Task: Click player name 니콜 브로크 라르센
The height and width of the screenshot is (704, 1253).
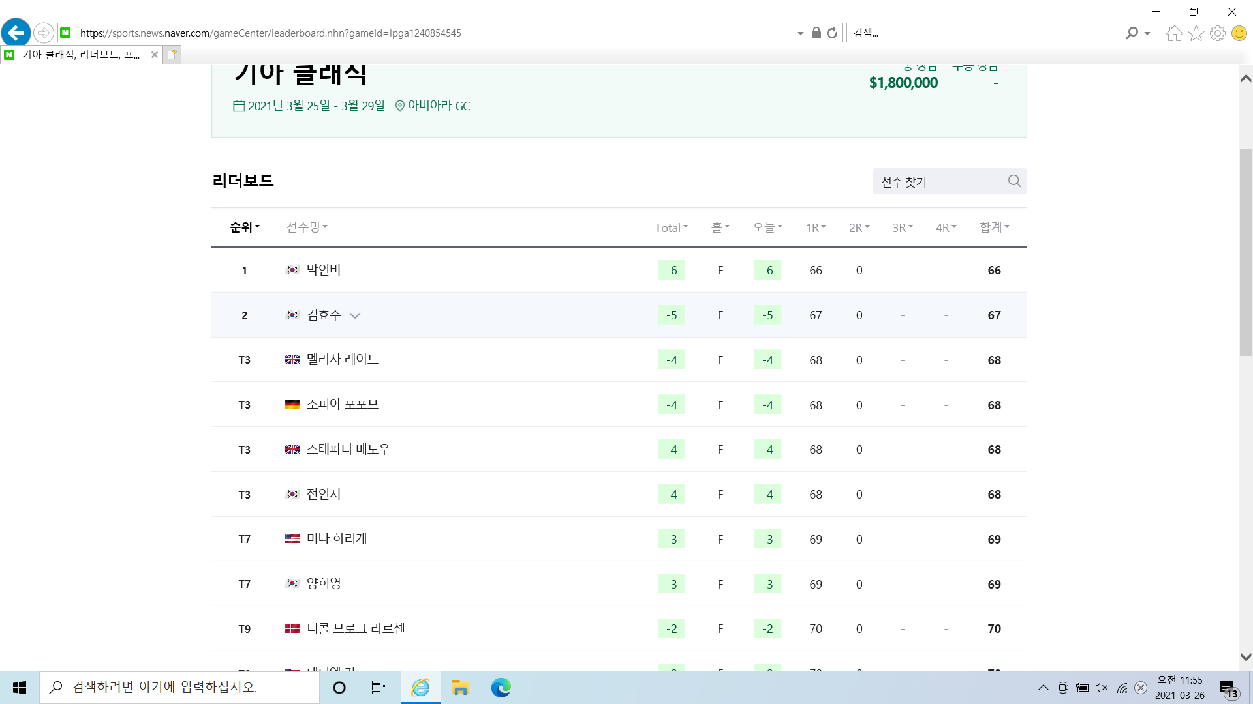Action: 356,628
